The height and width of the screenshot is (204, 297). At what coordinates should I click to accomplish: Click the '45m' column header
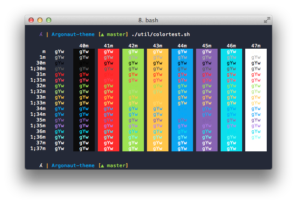(x=207, y=46)
